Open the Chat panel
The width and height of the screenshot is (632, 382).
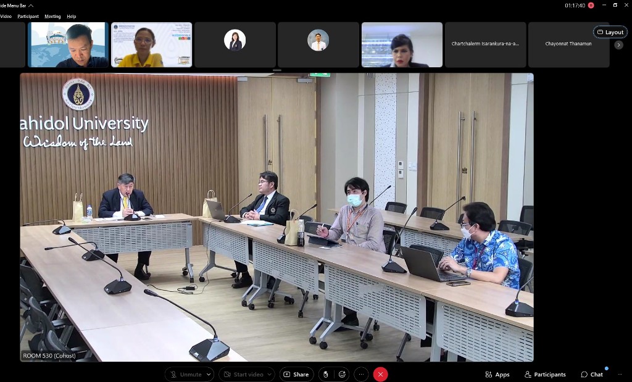[592, 375]
